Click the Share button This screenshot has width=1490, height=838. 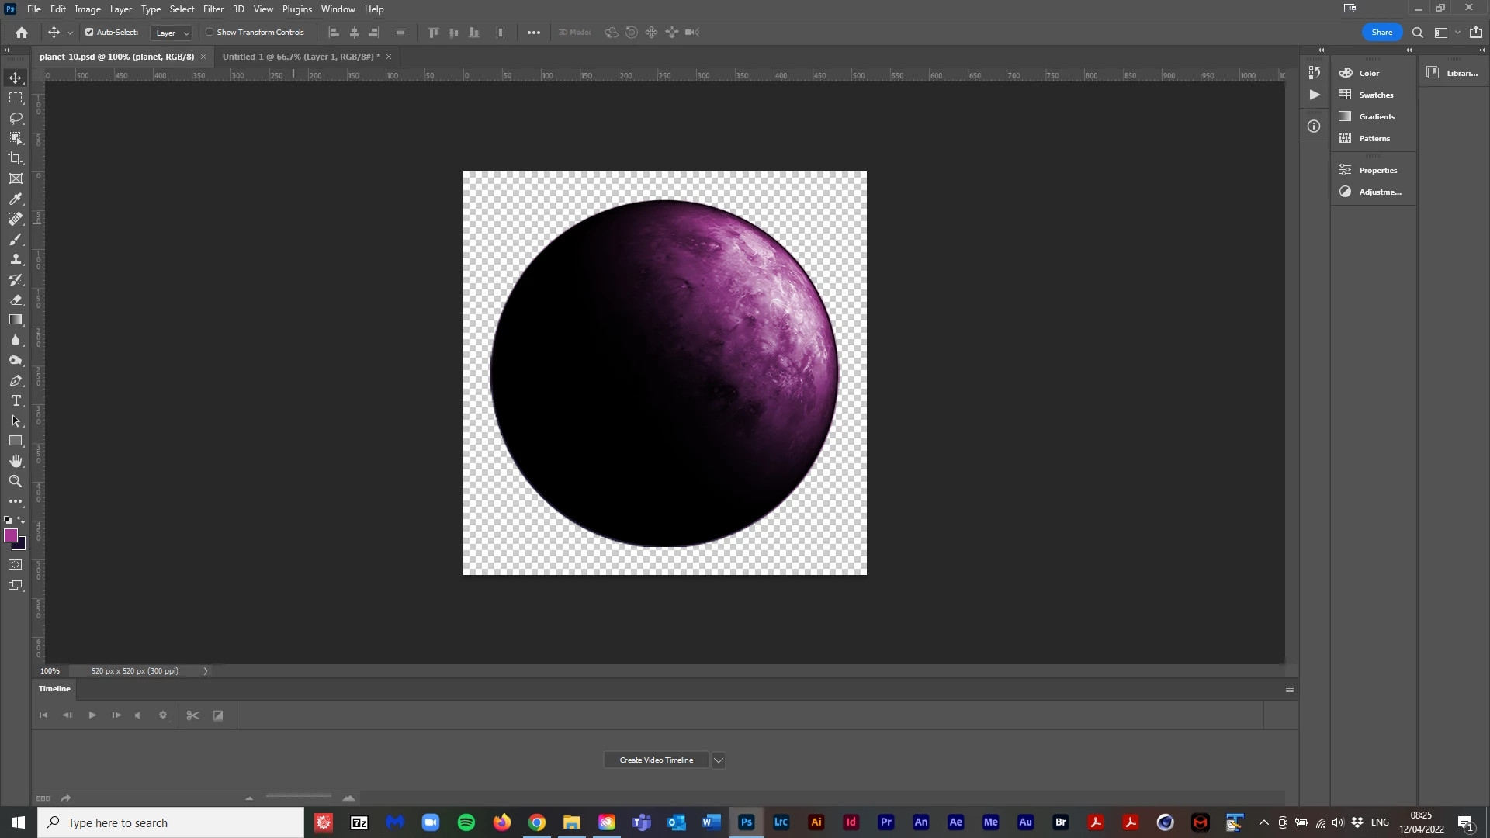[x=1381, y=33]
